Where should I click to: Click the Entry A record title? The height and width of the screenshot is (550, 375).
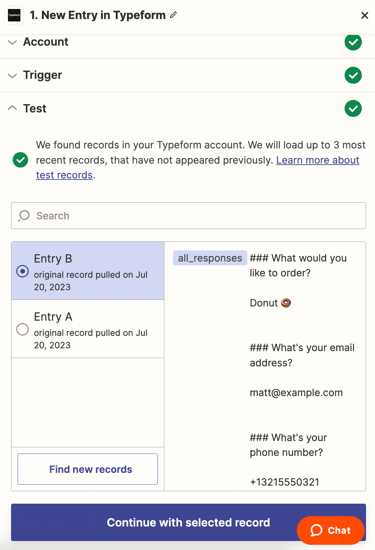pos(53,317)
